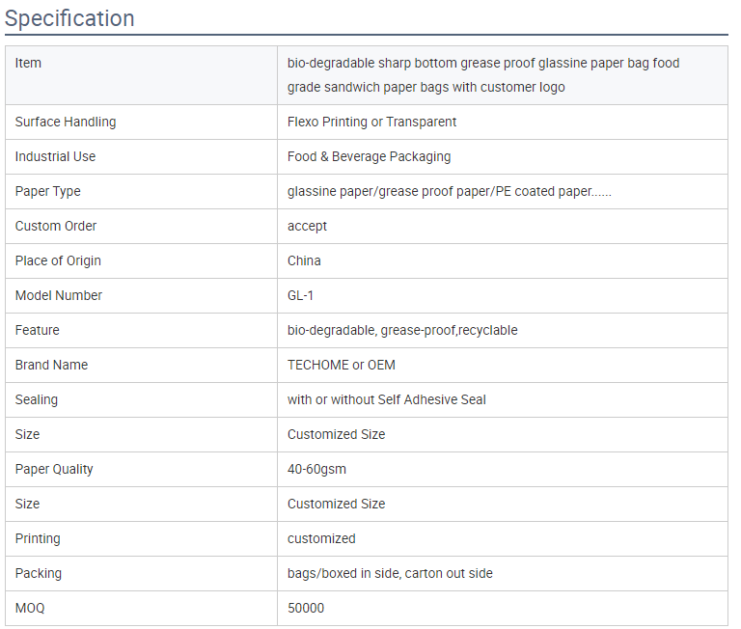The width and height of the screenshot is (741, 629).
Task: Click the Place of Origin China value
Action: 304,260
